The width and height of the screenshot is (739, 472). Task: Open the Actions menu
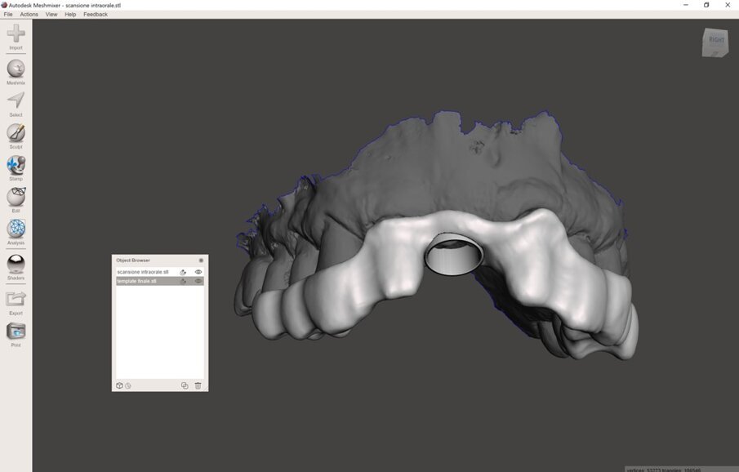[x=29, y=14]
